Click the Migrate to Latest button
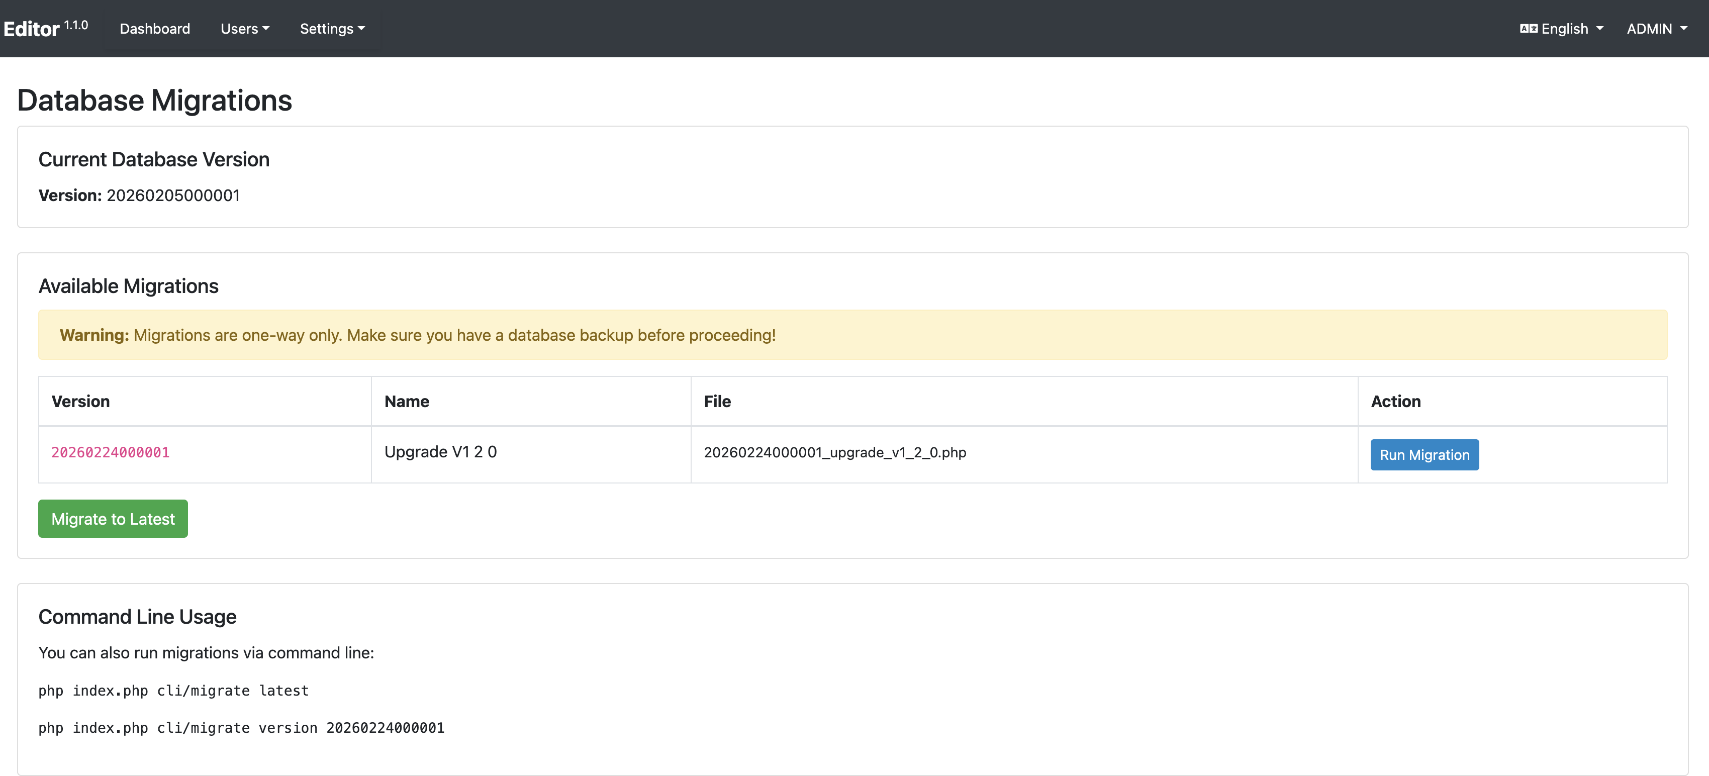The image size is (1709, 776). [x=113, y=518]
